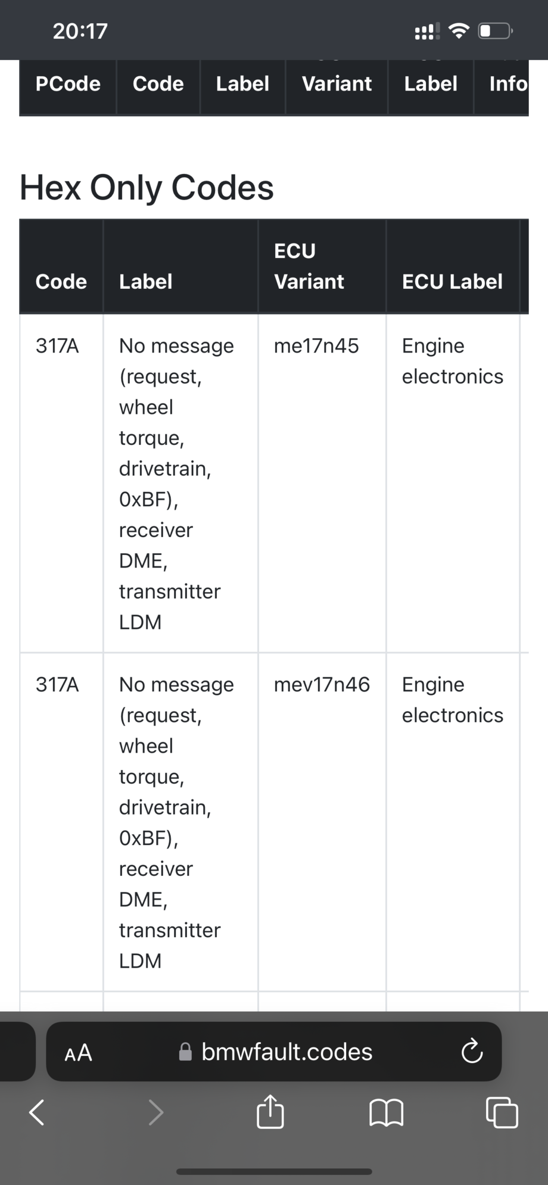Screen dimensions: 548x1185
Task: Tap the mev17n46 variant cell
Action: click(322, 685)
